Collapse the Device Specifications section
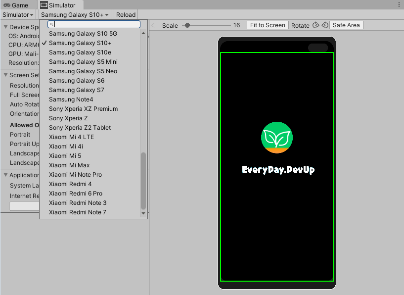404x295 pixels. [x=5, y=27]
